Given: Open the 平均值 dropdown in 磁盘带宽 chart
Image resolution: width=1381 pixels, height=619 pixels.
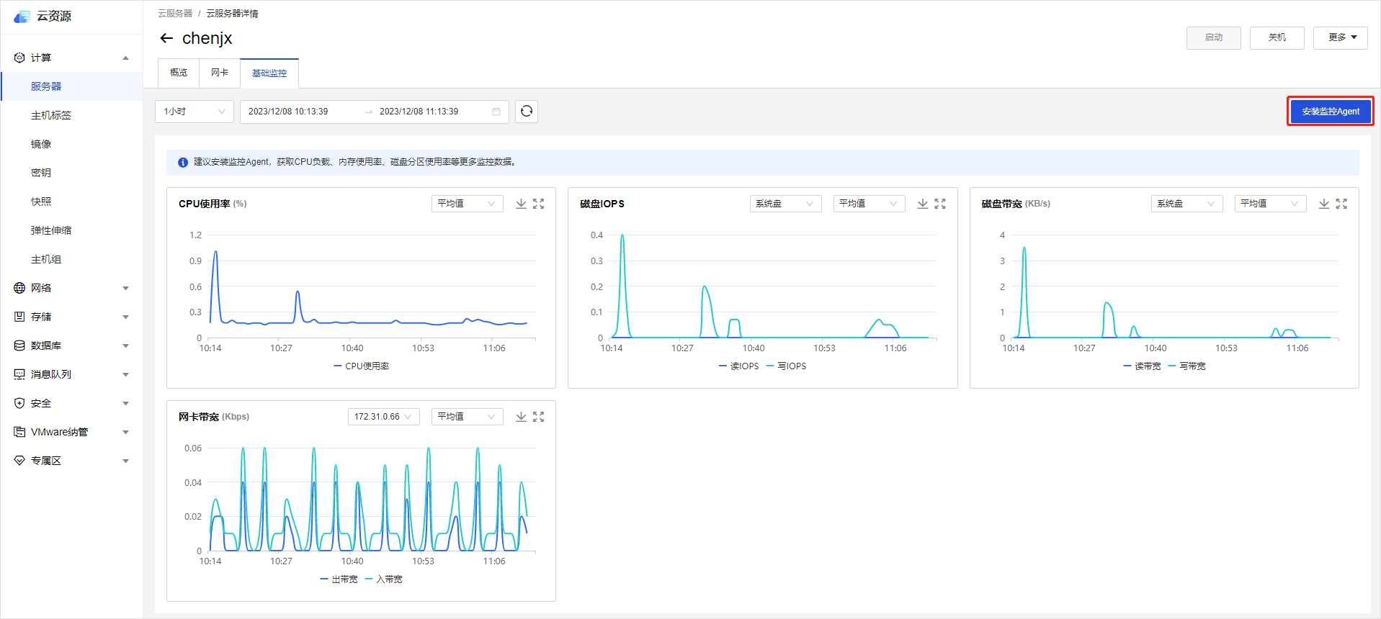Looking at the screenshot, I should click(1270, 204).
